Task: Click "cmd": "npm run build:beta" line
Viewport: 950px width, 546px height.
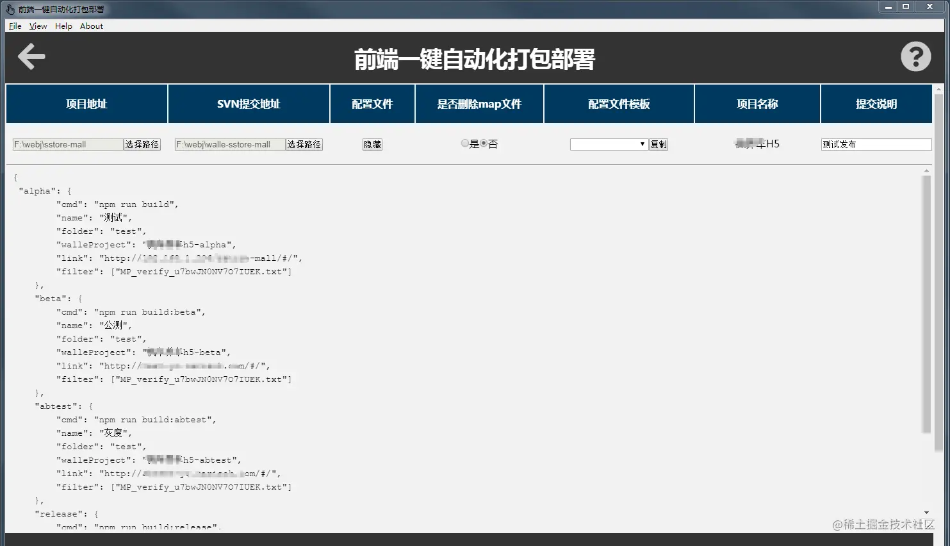Action: pyautogui.click(x=131, y=312)
